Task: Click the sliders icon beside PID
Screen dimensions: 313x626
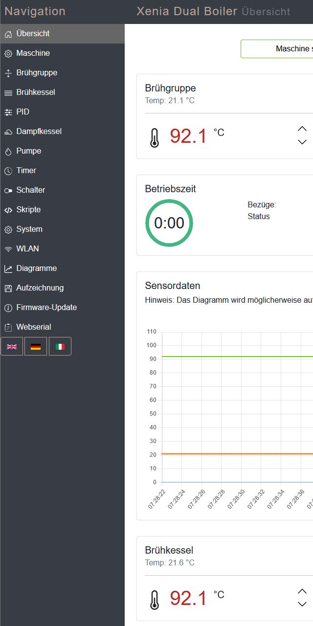Action: (8, 112)
